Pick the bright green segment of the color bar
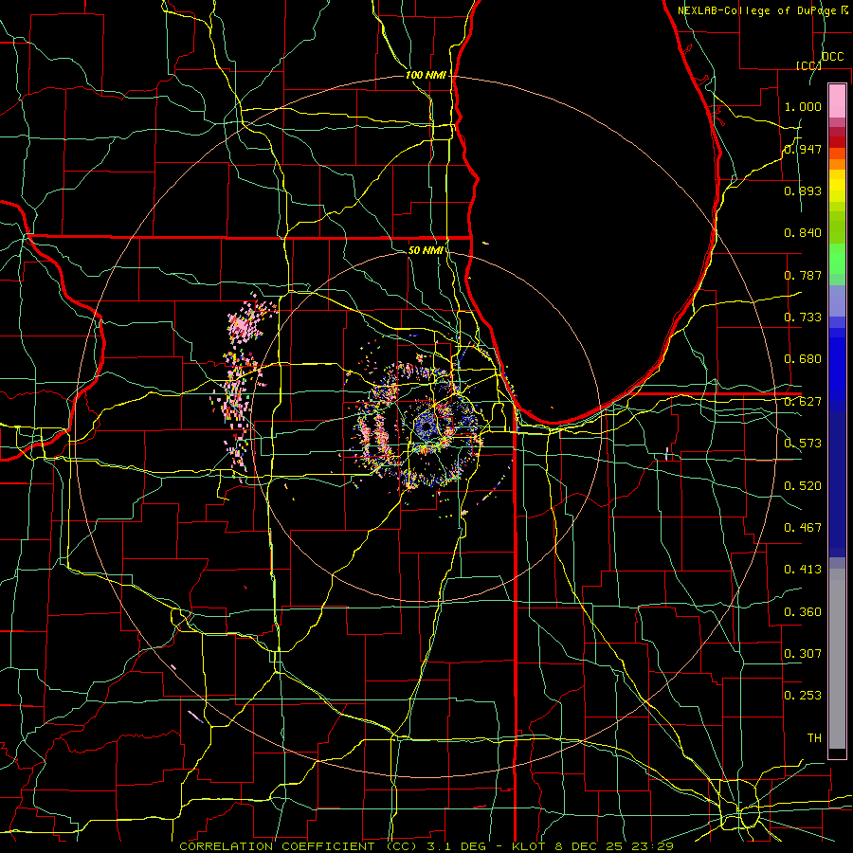This screenshot has width=853, height=853. point(837,259)
